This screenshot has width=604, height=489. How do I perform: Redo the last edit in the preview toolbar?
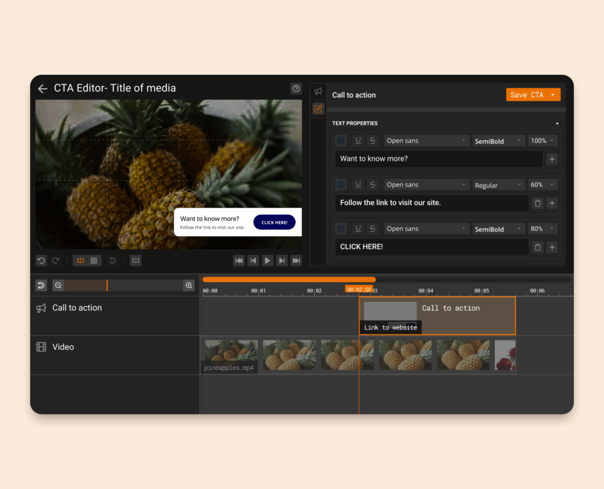(x=56, y=260)
